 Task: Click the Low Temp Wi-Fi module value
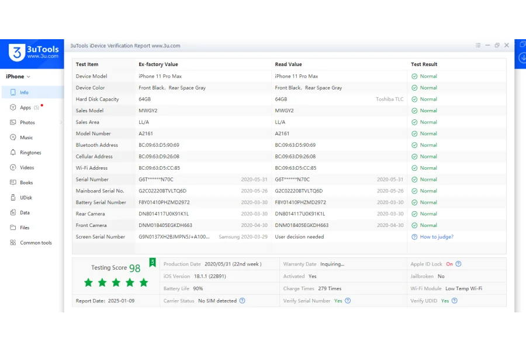(x=463, y=288)
